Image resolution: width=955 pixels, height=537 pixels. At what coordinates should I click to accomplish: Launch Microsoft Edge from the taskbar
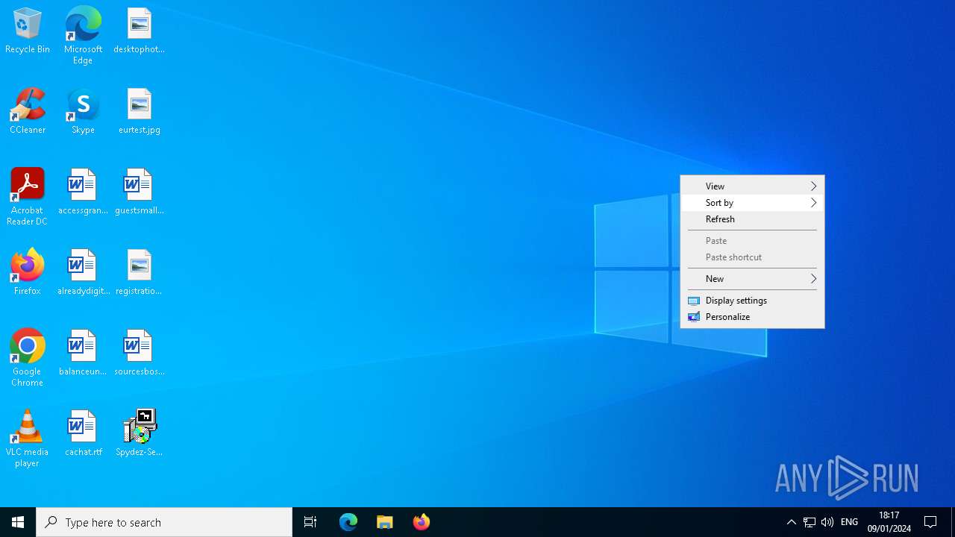pyautogui.click(x=348, y=522)
